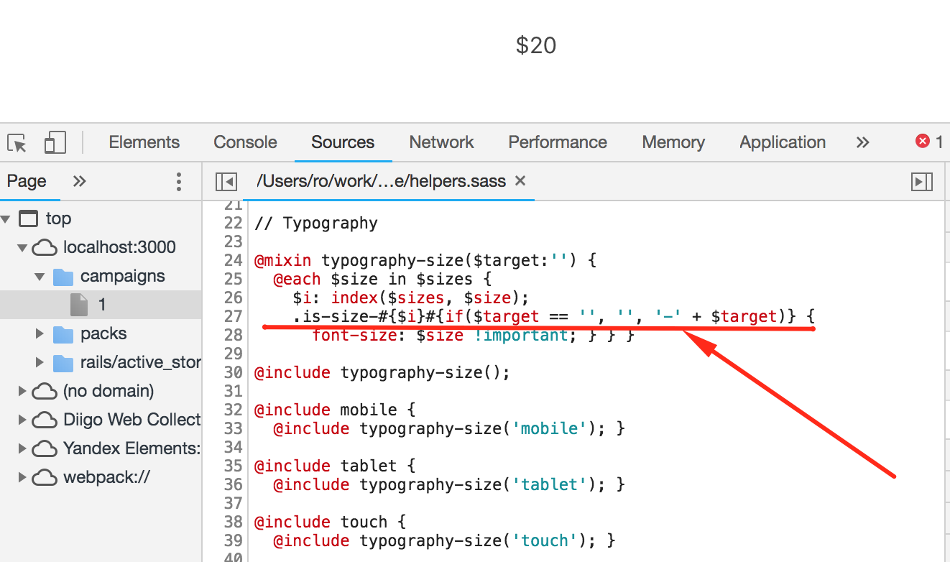
Task: Hide the navigator sidebar panel
Action: click(x=226, y=182)
